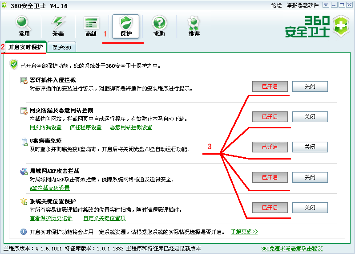Click 已开启 for 系统关键位置保护
The image size is (355, 254).
[270, 208]
